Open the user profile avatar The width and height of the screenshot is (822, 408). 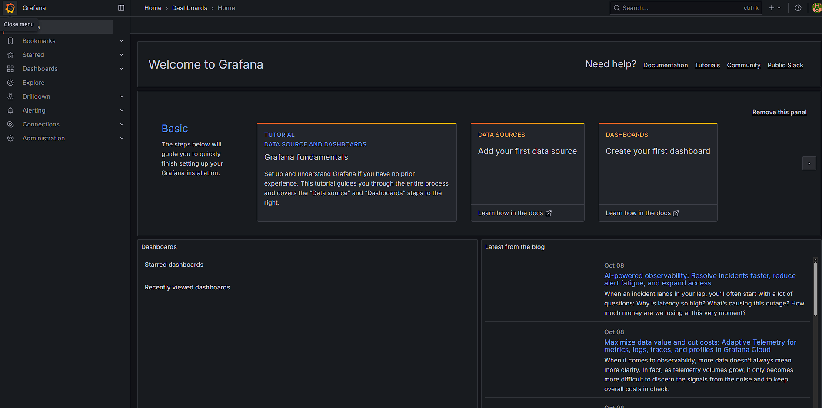click(x=816, y=8)
